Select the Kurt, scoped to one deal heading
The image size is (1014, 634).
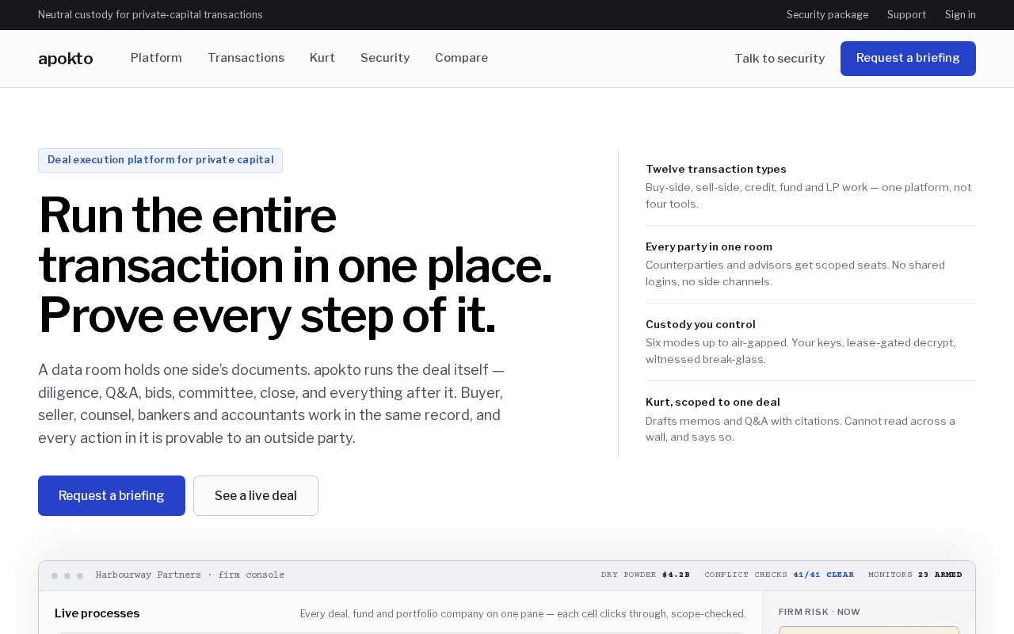(713, 402)
